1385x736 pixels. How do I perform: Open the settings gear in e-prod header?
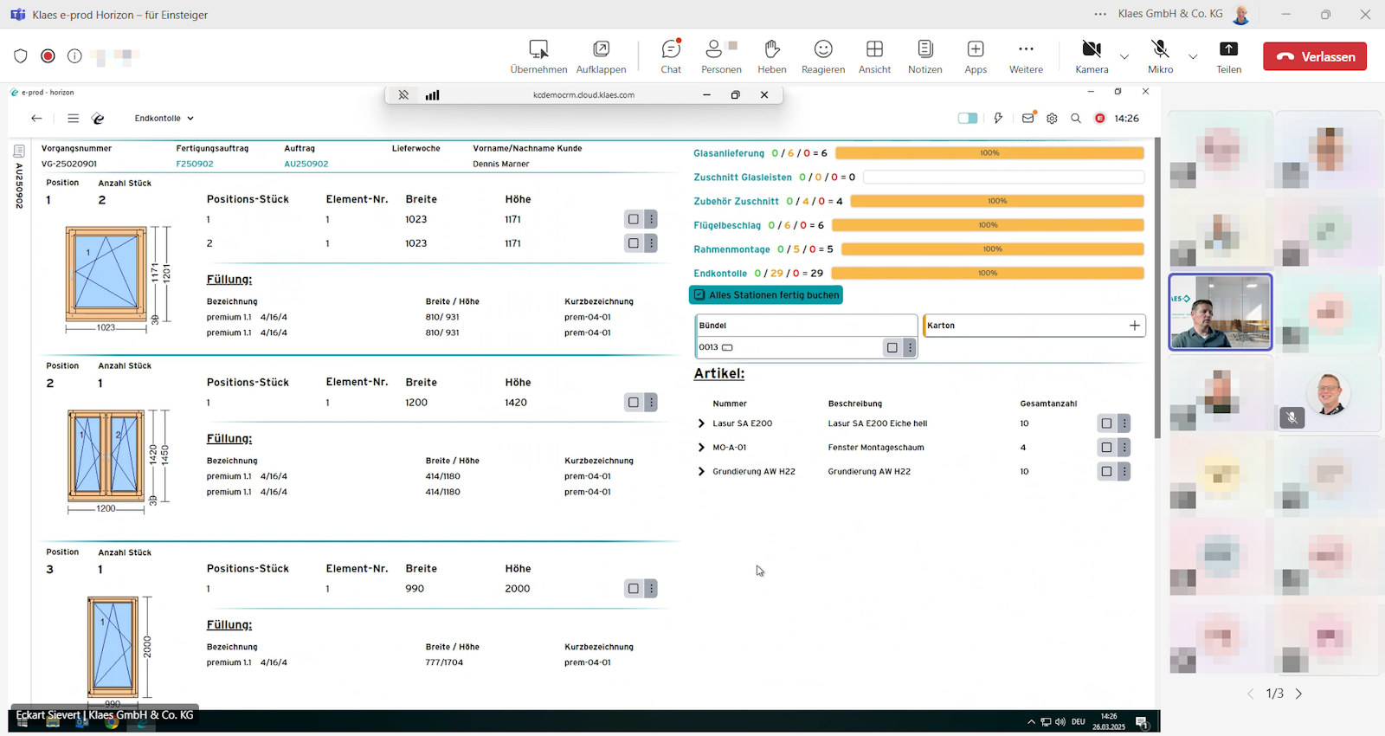(x=1052, y=119)
